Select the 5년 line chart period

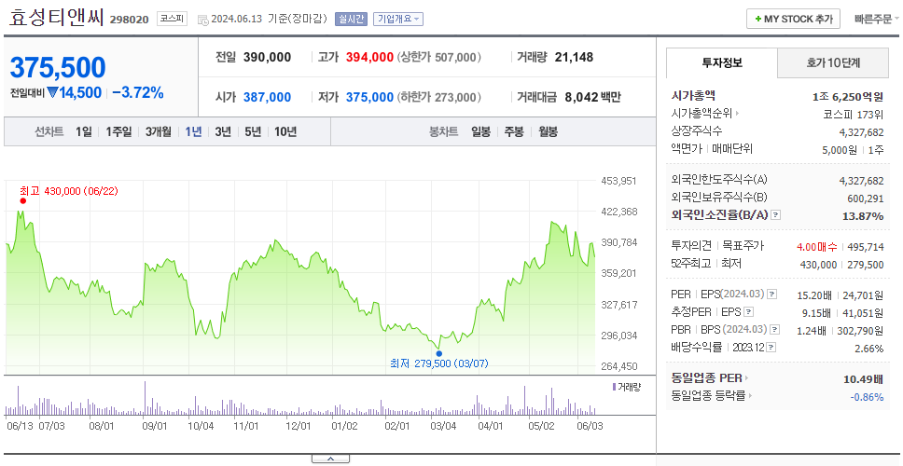click(x=253, y=131)
